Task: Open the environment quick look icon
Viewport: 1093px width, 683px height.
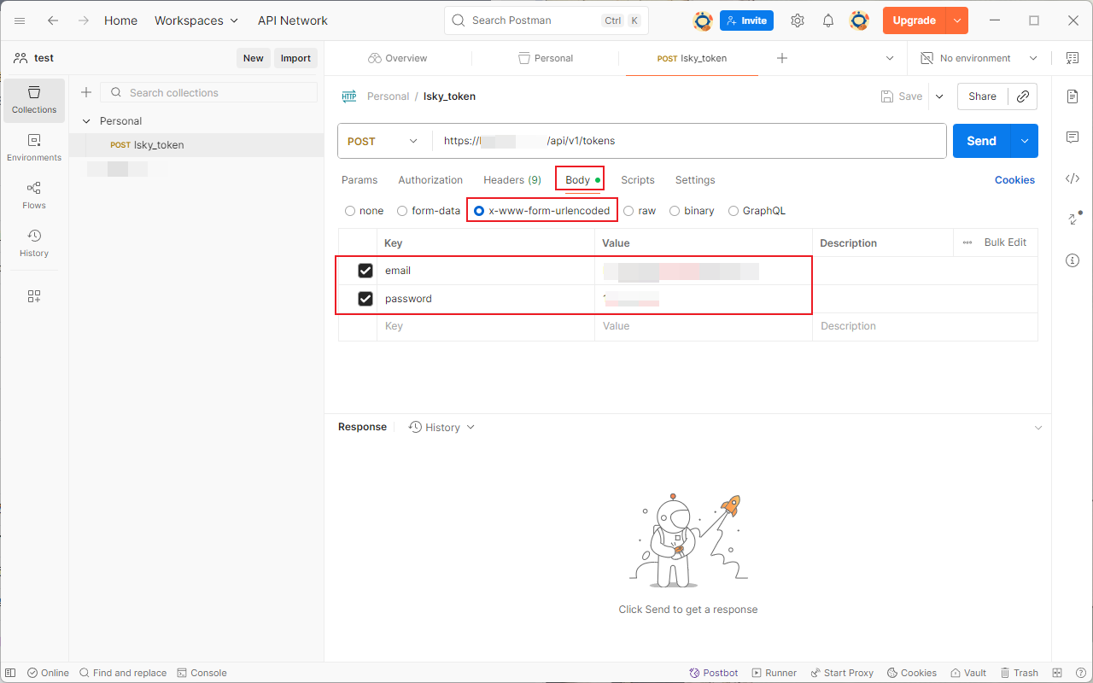Action: click(1073, 58)
